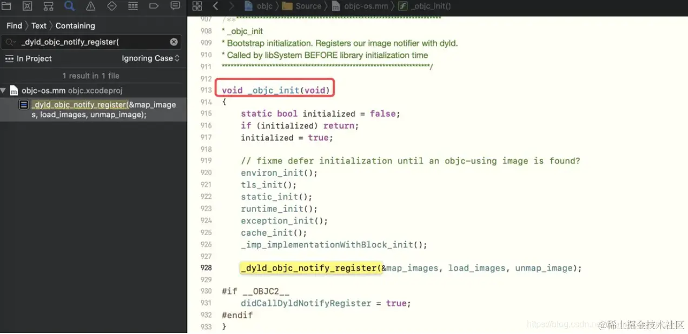Click 'runtime_init();' call
Viewport: 688px width, 334px height.
tap(279, 209)
